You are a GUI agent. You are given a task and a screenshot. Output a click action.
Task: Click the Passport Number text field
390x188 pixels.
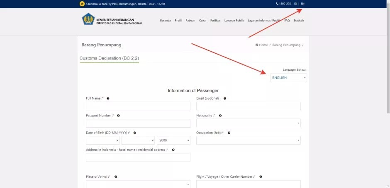[x=138, y=123]
